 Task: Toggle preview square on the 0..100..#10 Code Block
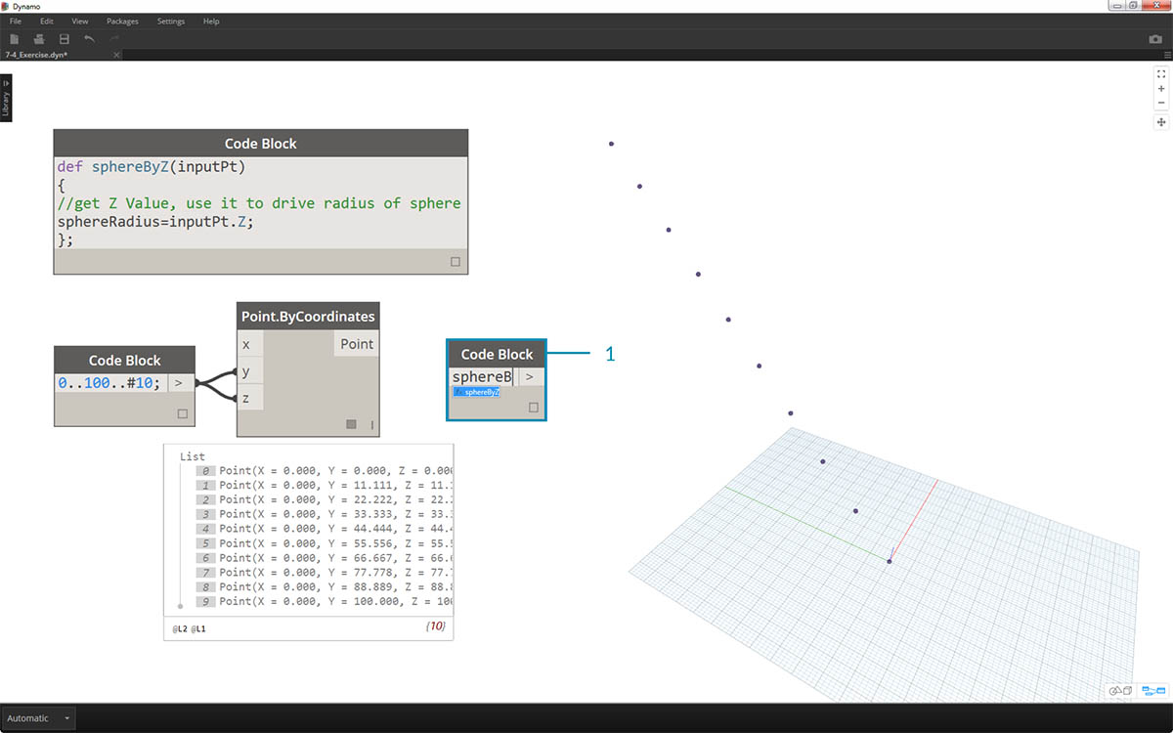[183, 414]
